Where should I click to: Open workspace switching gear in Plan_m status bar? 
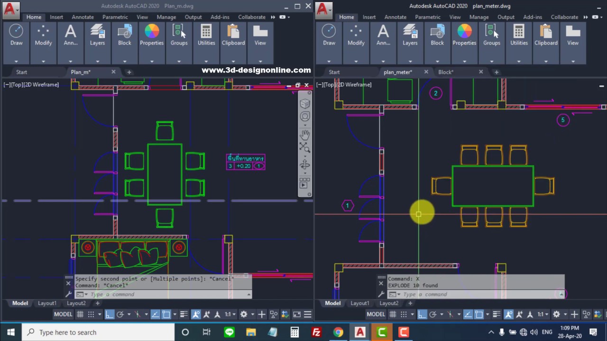[x=244, y=314]
